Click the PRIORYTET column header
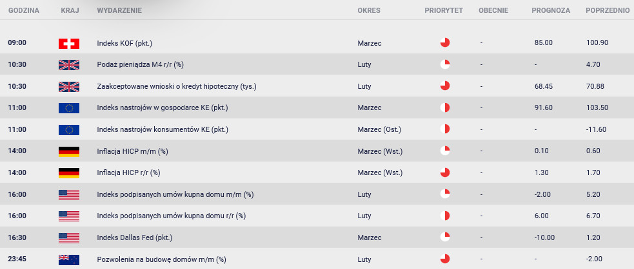The height and width of the screenshot is (269, 634). 444,10
